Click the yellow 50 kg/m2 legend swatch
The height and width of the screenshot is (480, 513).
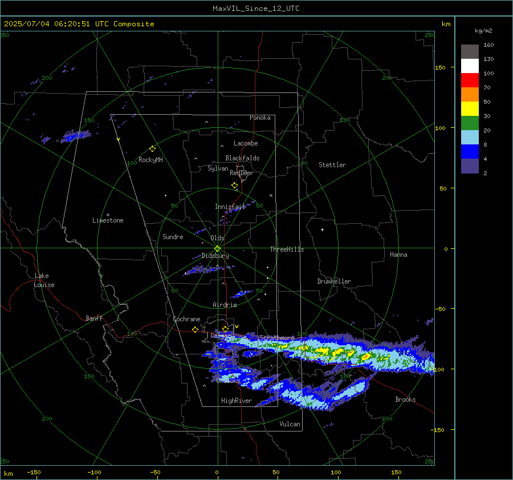[x=470, y=109]
